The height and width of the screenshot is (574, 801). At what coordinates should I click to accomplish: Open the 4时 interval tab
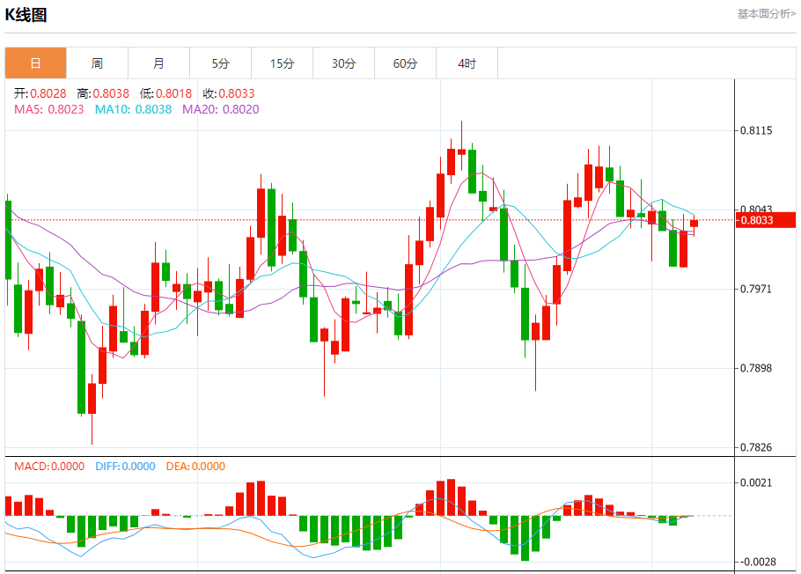coord(467,63)
